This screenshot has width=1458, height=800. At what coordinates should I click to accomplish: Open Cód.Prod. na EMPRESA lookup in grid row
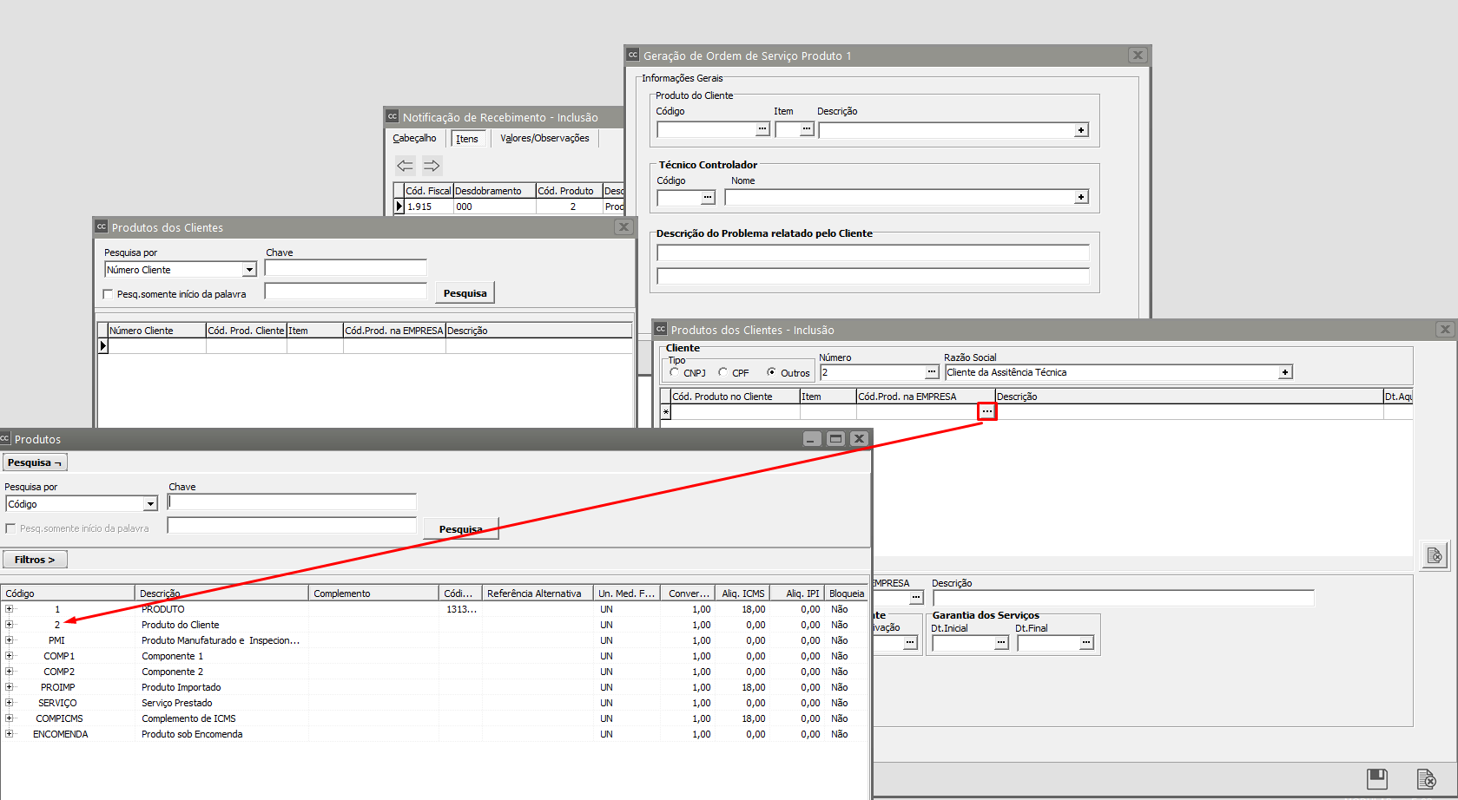pos(987,411)
